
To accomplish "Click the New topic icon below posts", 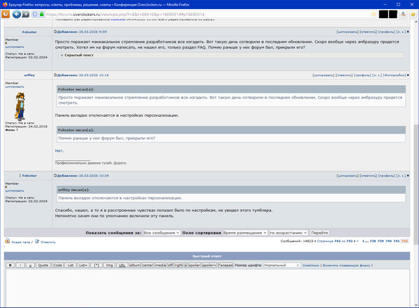I will click(8, 241).
